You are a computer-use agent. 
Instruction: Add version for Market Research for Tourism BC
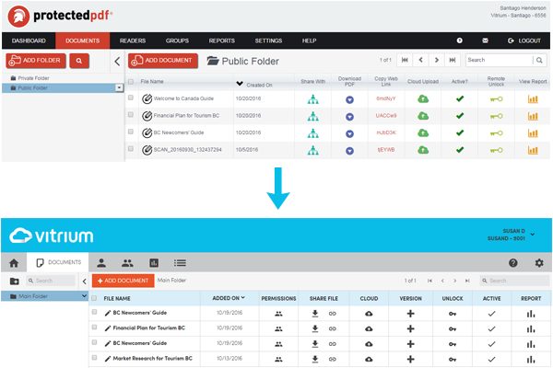(x=410, y=359)
